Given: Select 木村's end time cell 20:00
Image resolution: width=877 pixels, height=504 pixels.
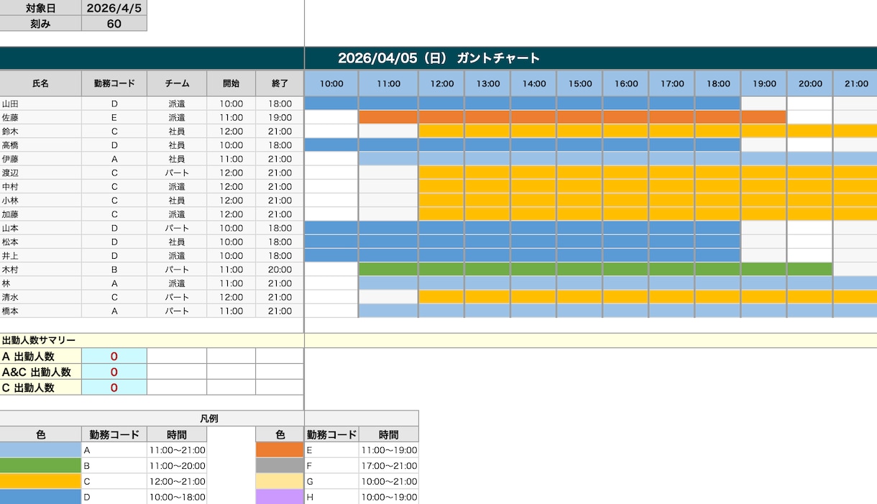Looking at the screenshot, I should point(280,270).
